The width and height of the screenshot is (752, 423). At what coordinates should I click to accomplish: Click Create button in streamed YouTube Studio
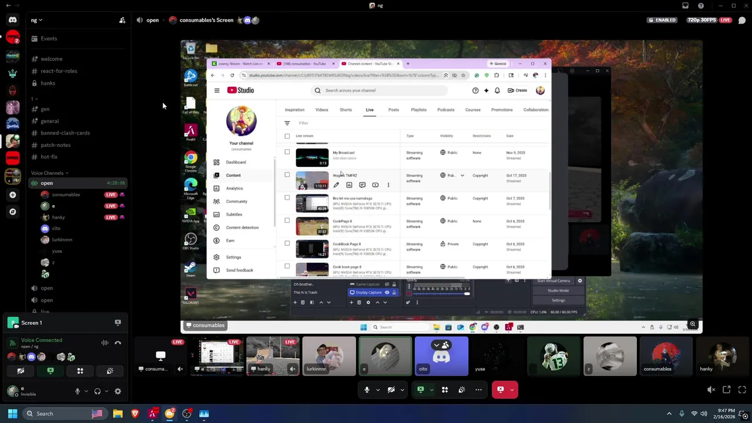518,90
